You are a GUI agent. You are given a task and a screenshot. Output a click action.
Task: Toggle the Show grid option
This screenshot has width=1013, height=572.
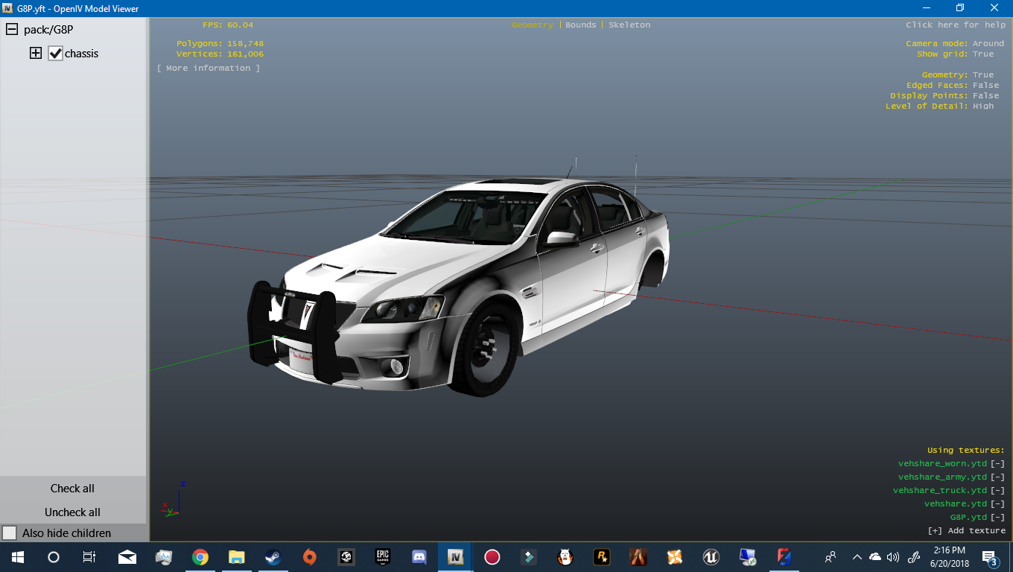(982, 54)
